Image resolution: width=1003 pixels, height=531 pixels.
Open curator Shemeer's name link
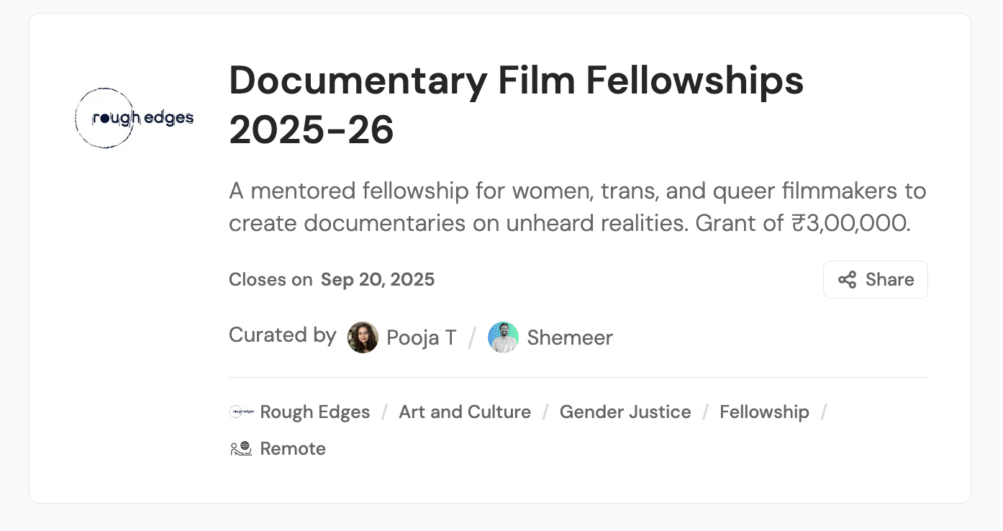(569, 337)
